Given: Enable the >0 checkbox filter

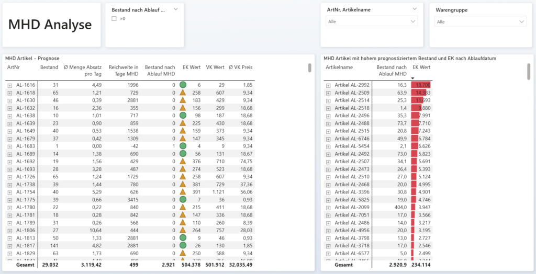Looking at the screenshot, I should (x=114, y=19).
